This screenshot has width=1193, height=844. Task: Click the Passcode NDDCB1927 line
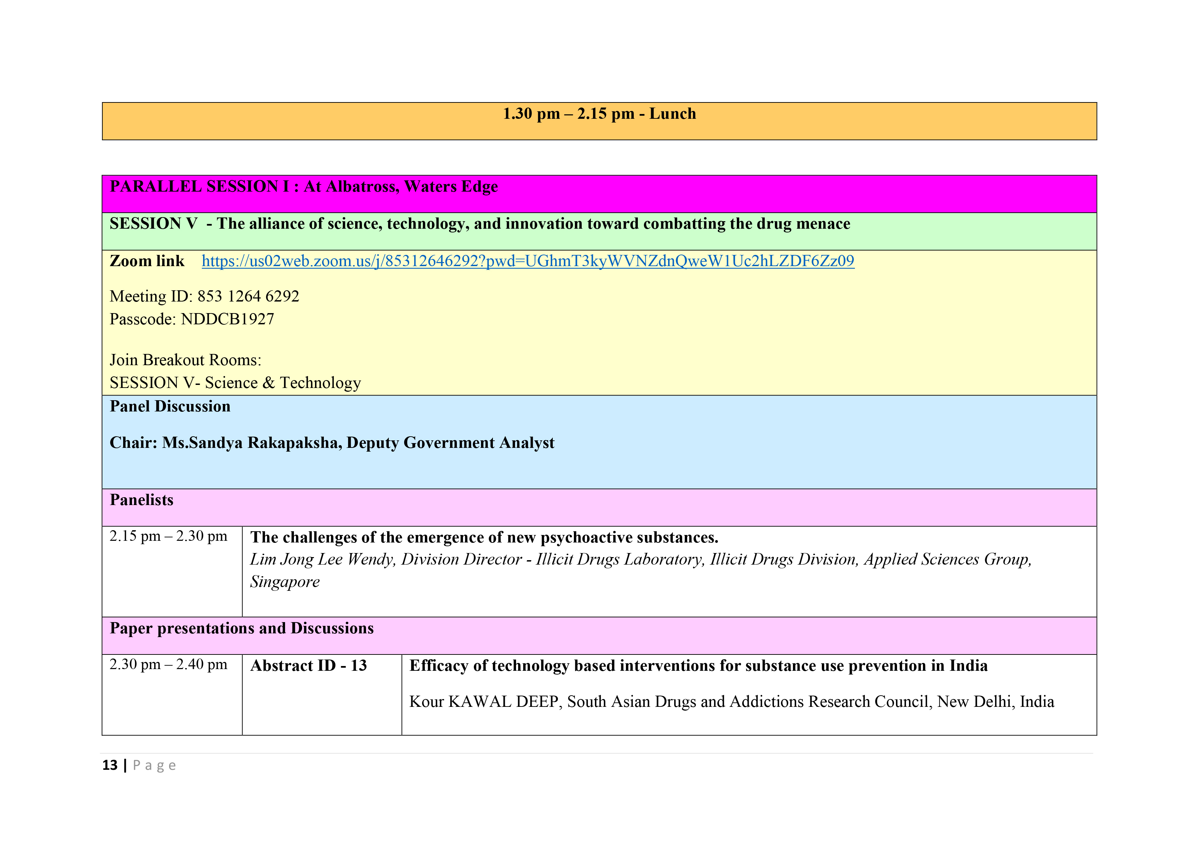[x=192, y=319]
